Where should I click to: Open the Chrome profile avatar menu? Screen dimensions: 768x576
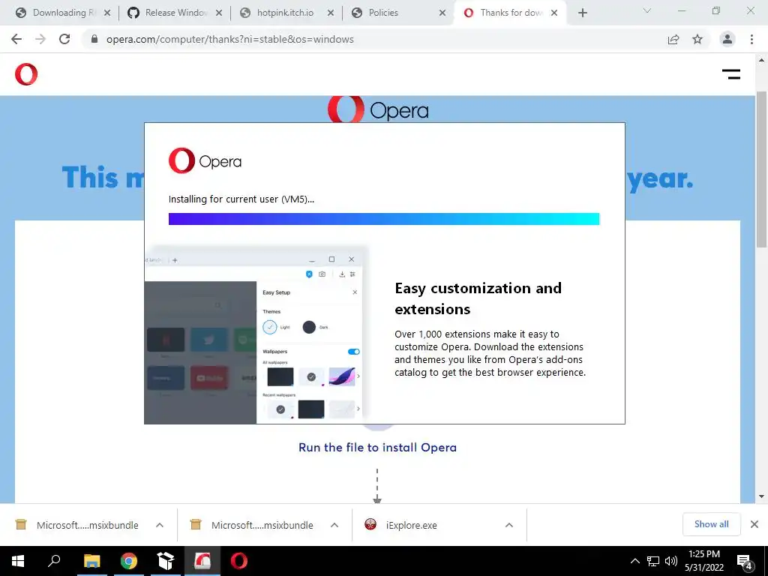click(x=727, y=39)
